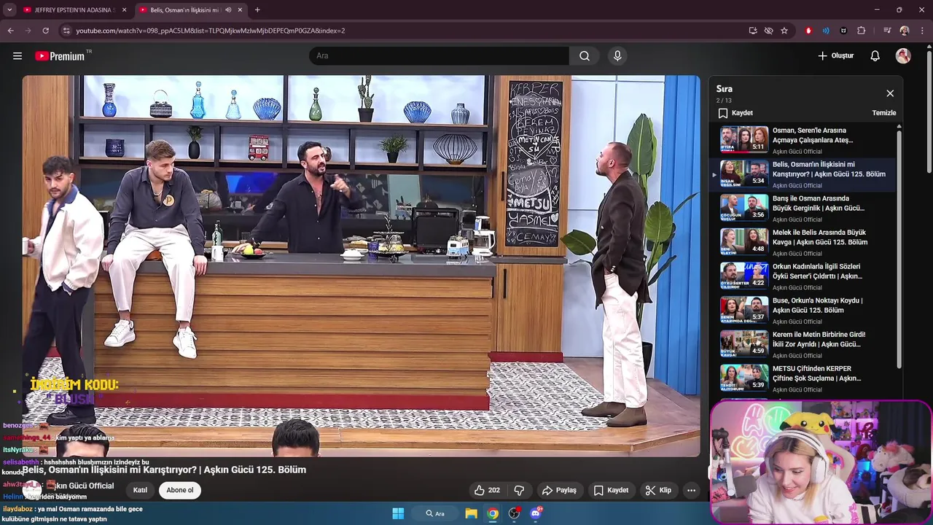
Task: Bookmark this page with star icon
Action: tap(784, 31)
